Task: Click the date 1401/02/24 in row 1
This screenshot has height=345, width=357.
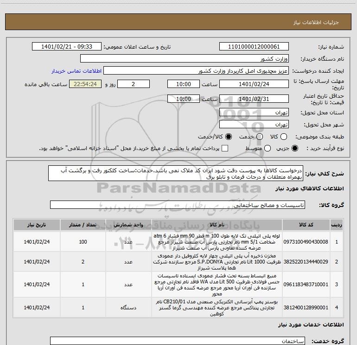Action: coord(37,242)
